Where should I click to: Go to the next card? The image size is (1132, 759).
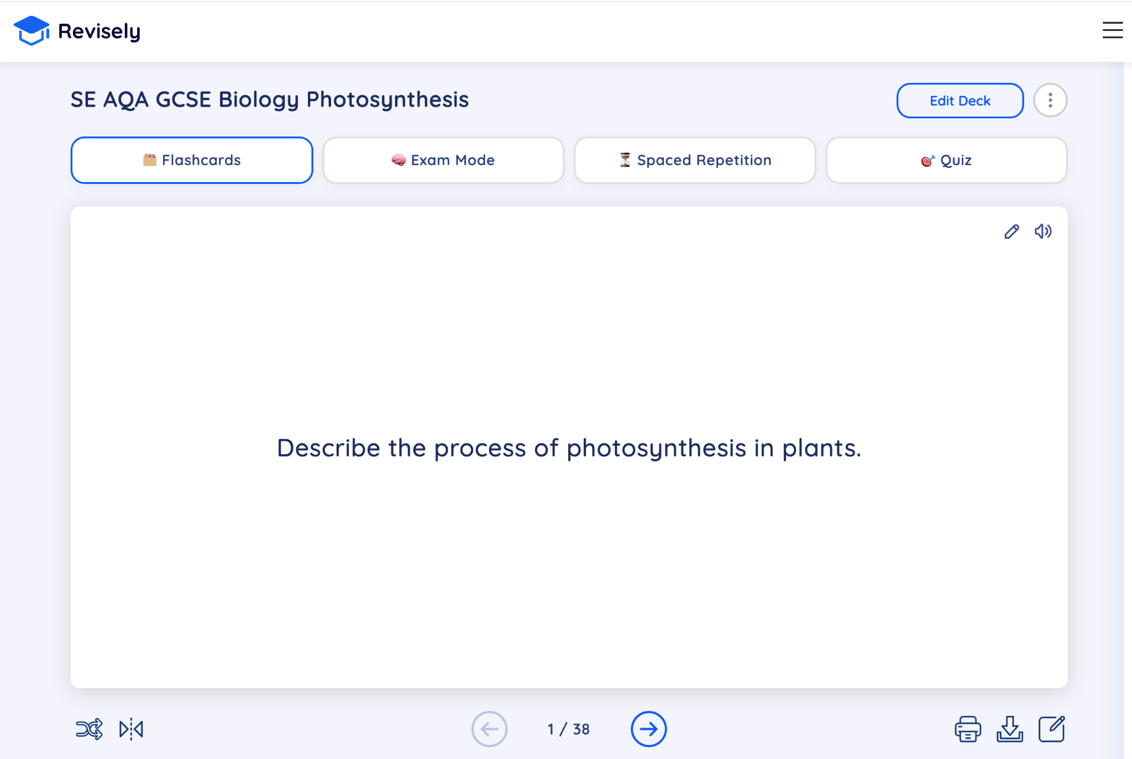pyautogui.click(x=648, y=729)
